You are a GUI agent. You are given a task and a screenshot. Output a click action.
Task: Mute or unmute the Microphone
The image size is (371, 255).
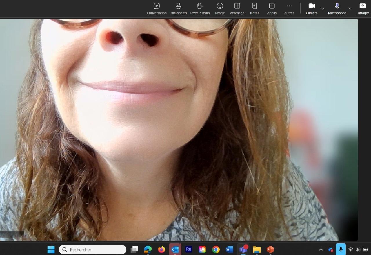tap(337, 9)
